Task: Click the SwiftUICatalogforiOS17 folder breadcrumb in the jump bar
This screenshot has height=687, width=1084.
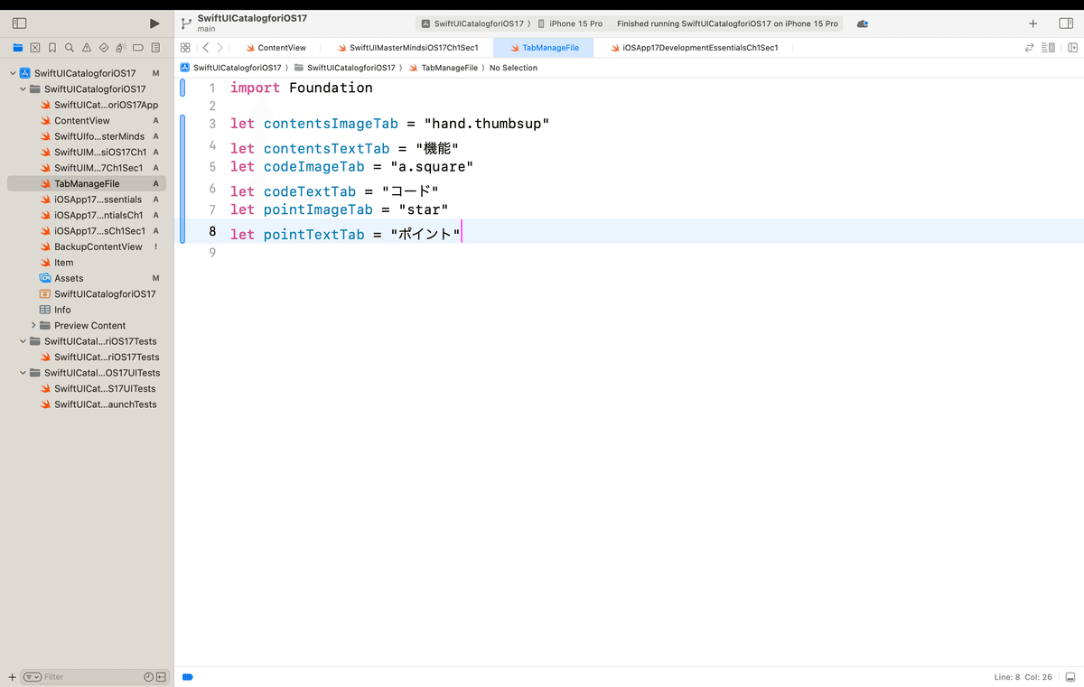Action: (345, 68)
